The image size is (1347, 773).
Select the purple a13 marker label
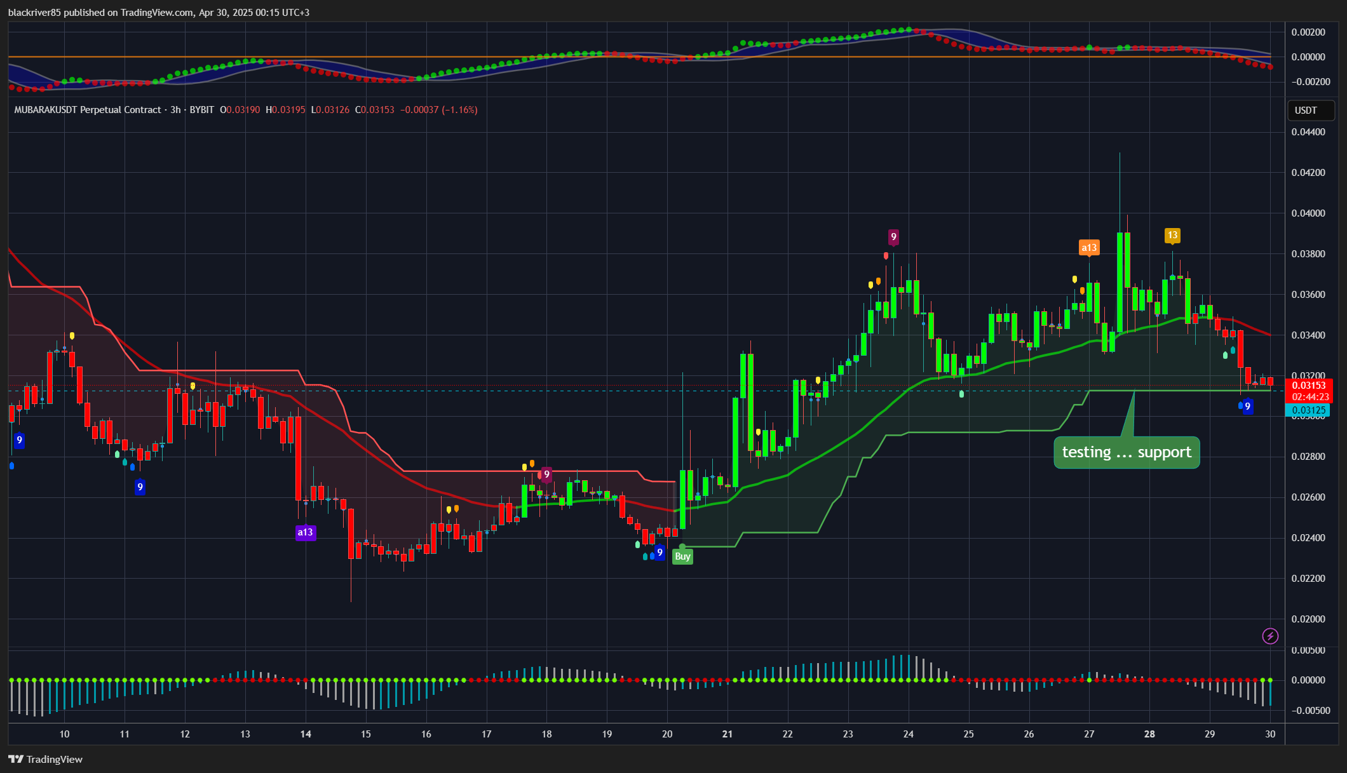click(x=305, y=532)
